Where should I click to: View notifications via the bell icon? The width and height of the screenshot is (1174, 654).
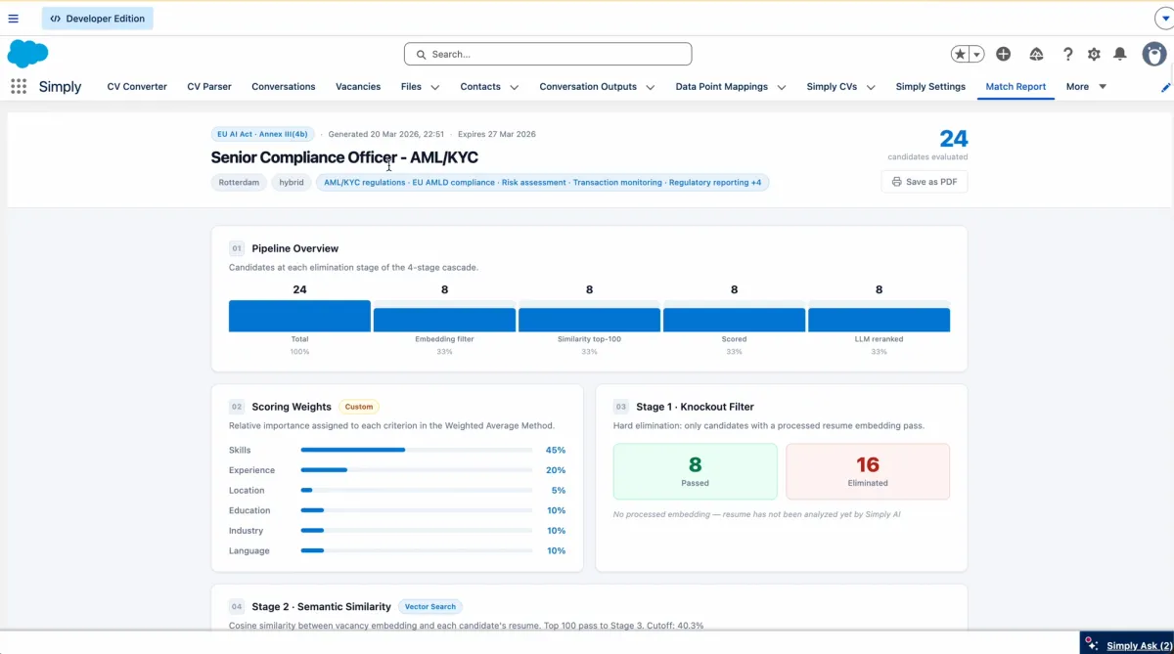pos(1120,55)
